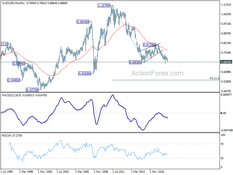Click the RSI(14) indicator label
The width and height of the screenshot is (233, 175).
[7, 135]
